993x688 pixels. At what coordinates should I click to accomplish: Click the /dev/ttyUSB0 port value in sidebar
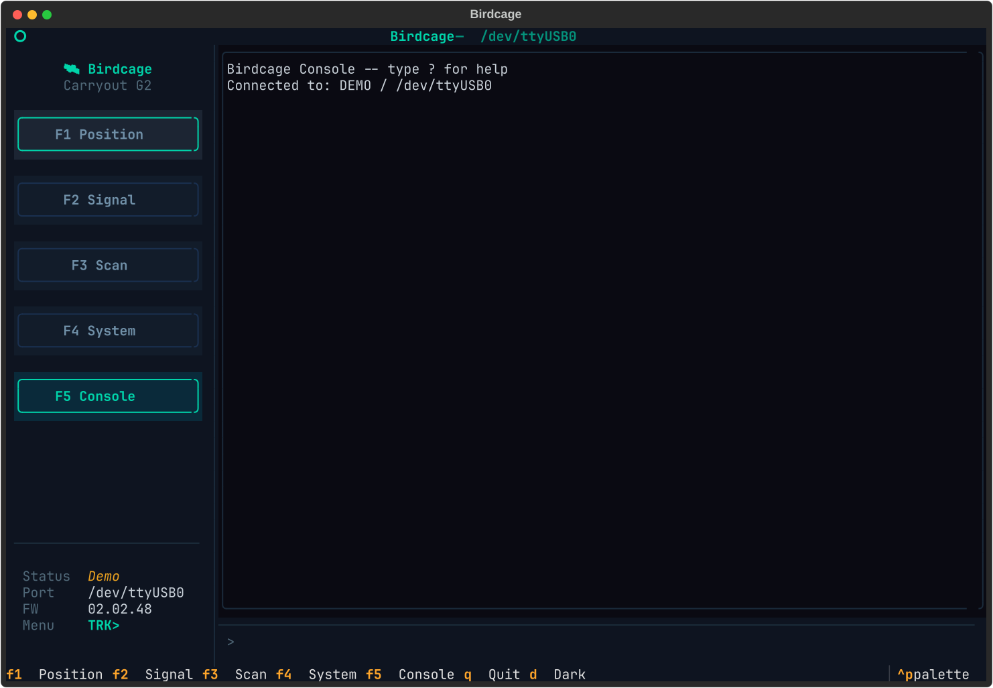[x=136, y=593]
